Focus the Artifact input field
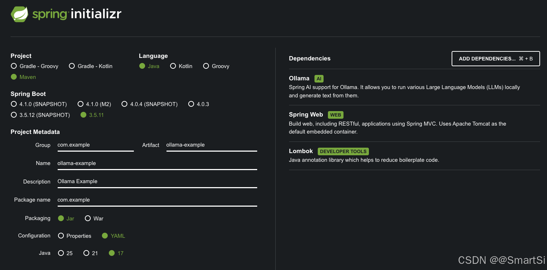This screenshot has height=270, width=547. 211,145
